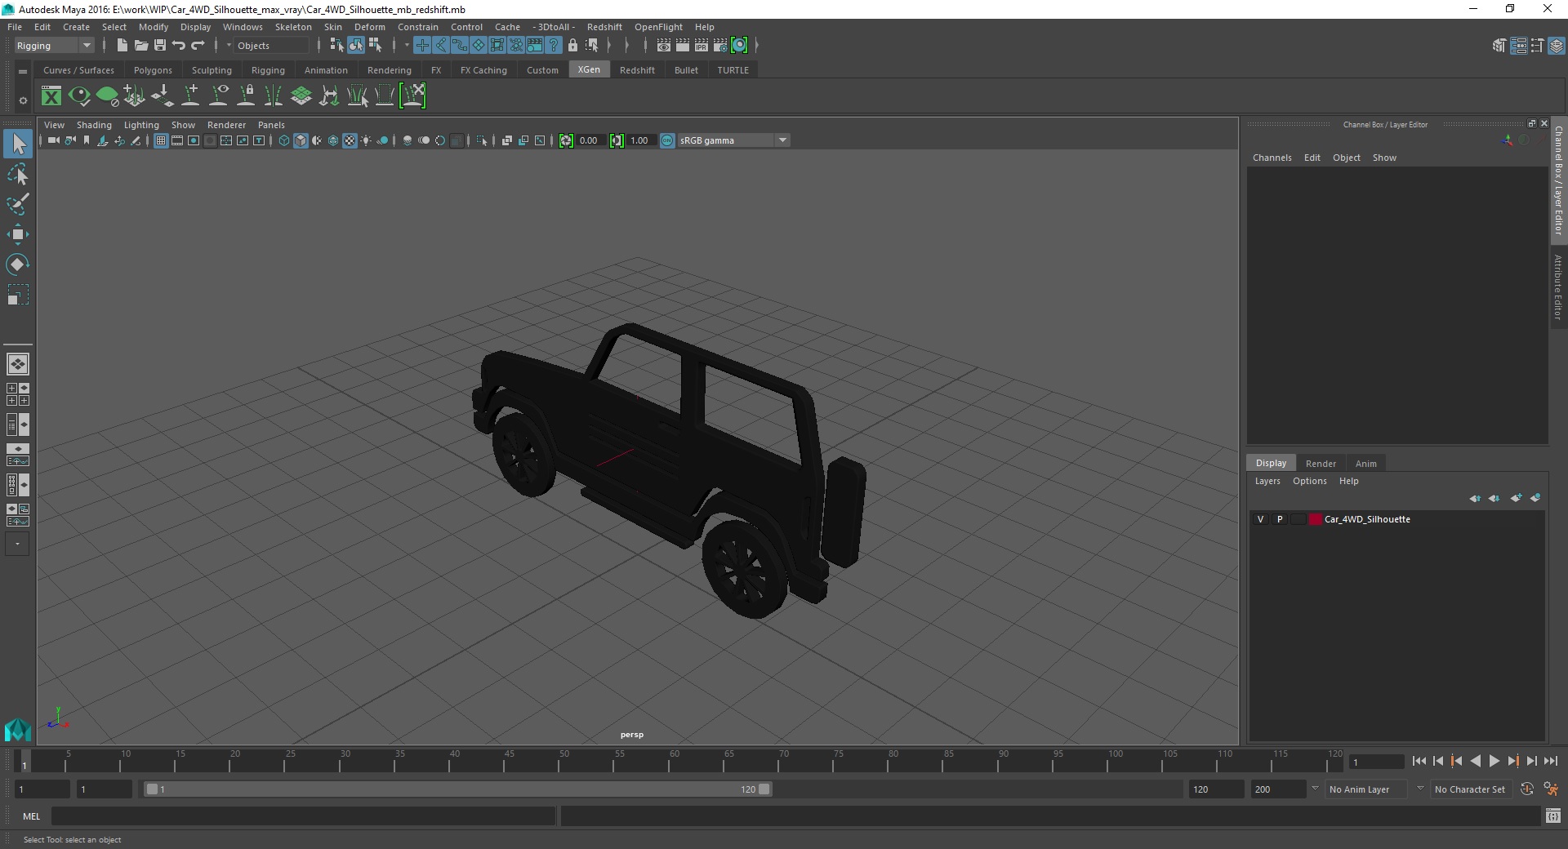
Task: Open the XGen window shelf icon
Action: tap(51, 96)
